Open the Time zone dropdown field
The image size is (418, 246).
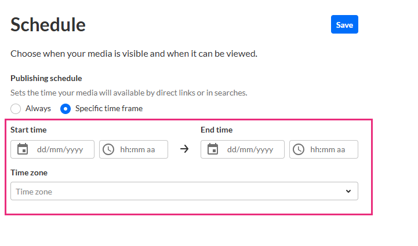tap(174, 191)
